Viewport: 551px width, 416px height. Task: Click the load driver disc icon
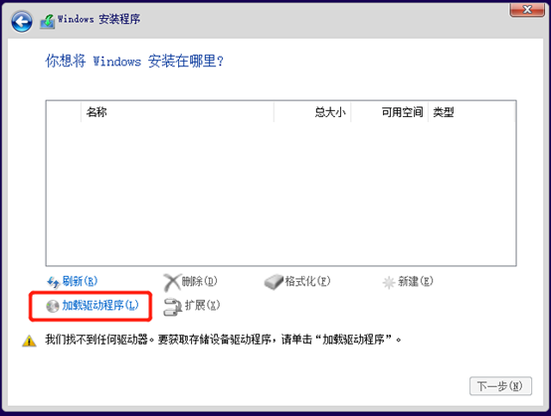53,306
